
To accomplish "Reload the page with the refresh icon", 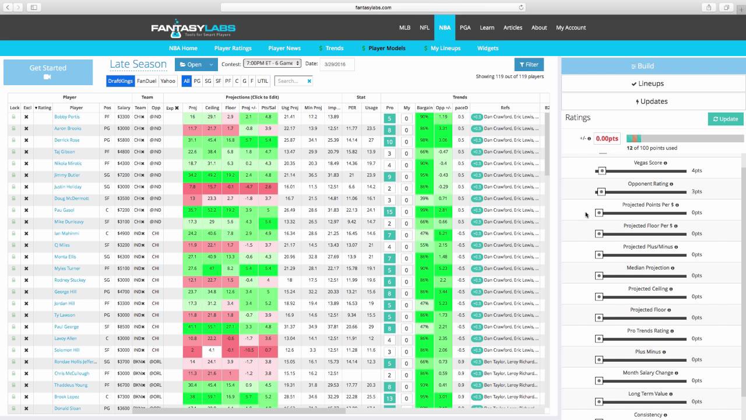I will 522,8.
